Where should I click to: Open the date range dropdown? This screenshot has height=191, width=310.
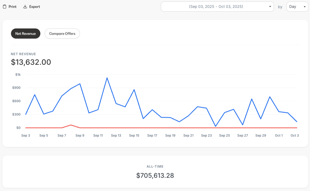pos(217,7)
